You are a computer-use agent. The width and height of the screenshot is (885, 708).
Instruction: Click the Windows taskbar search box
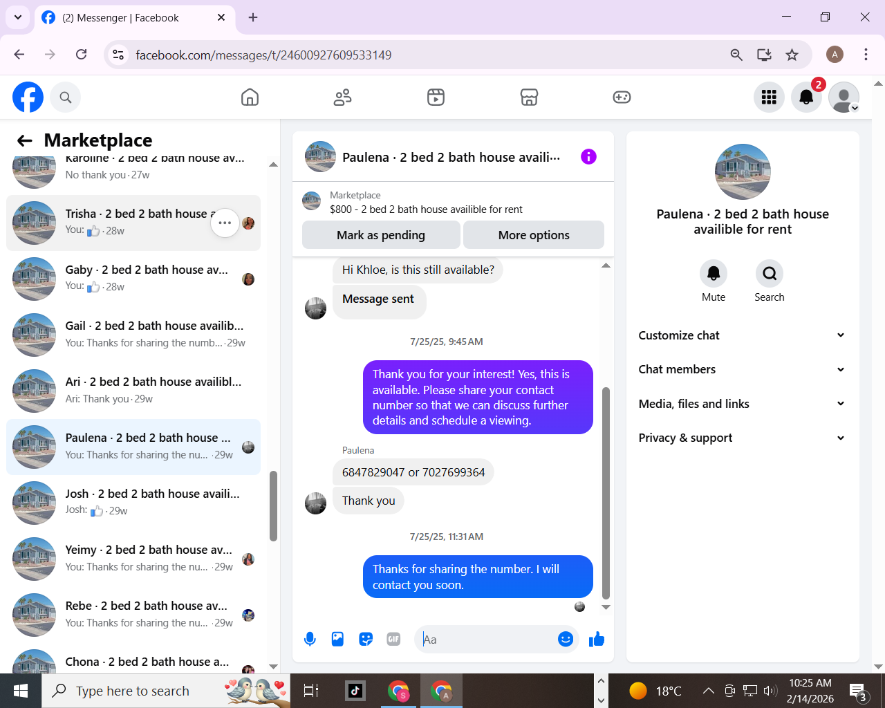pyautogui.click(x=166, y=691)
